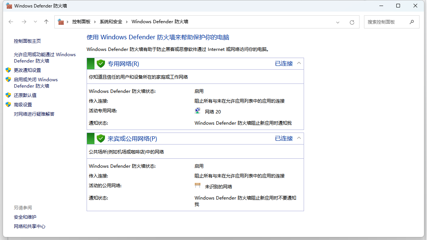
Task: Click 还原默认值 link
Action: tap(25, 95)
